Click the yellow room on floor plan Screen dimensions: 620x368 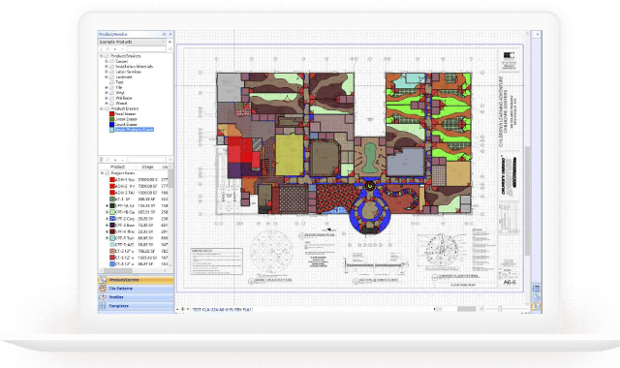(x=290, y=155)
